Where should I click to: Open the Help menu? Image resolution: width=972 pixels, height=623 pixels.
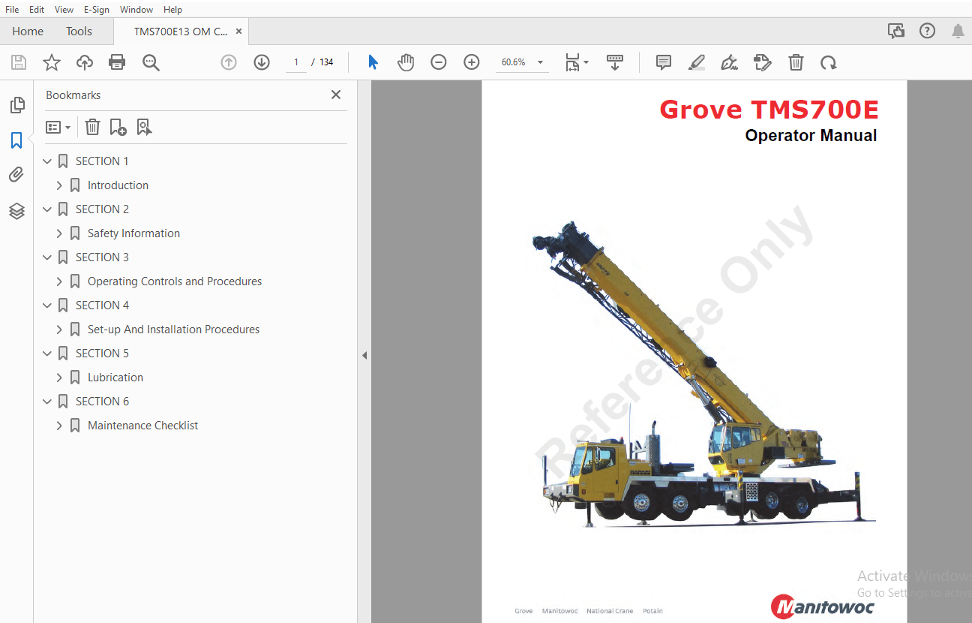(172, 10)
